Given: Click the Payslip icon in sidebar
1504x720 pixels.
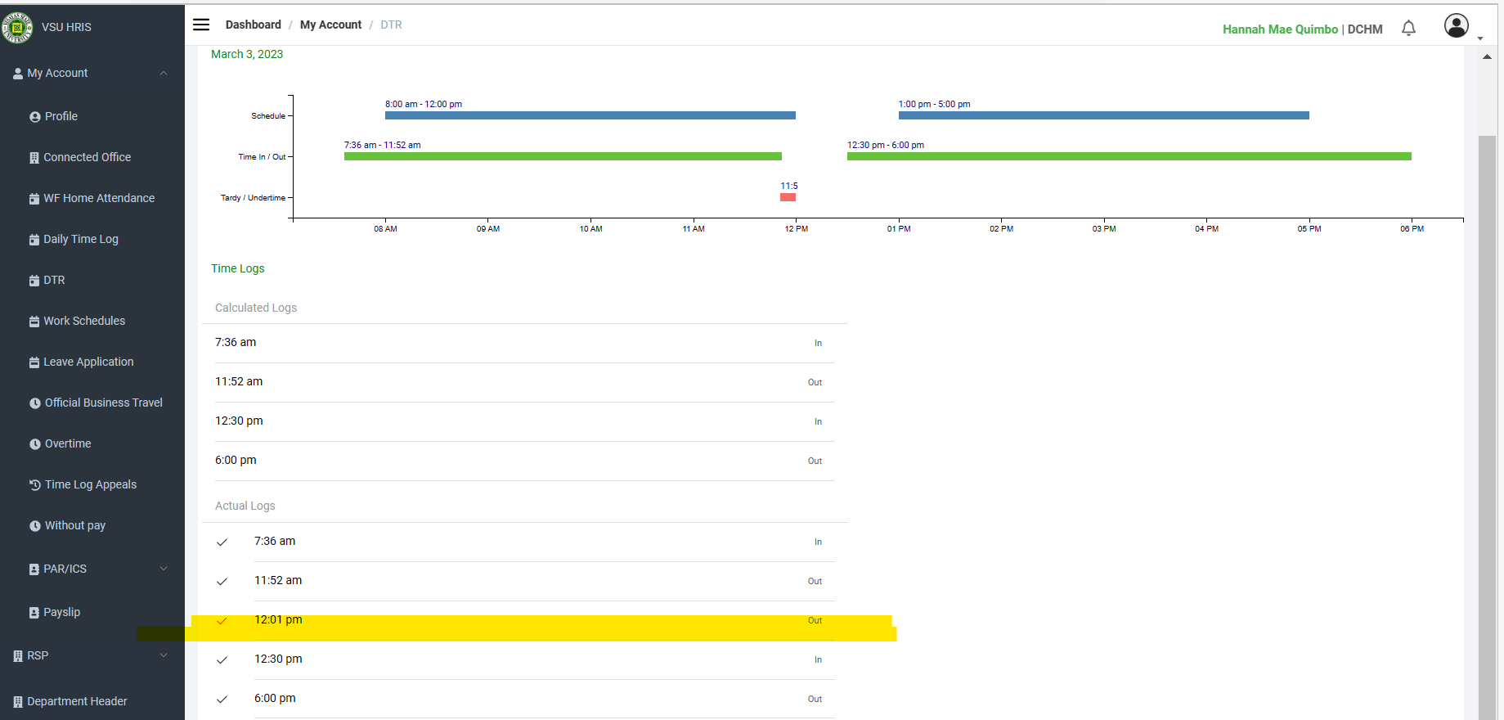Looking at the screenshot, I should [34, 613].
